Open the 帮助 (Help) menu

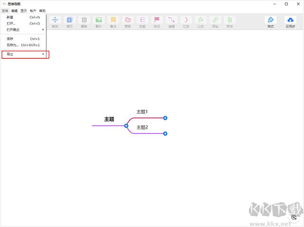coord(42,10)
